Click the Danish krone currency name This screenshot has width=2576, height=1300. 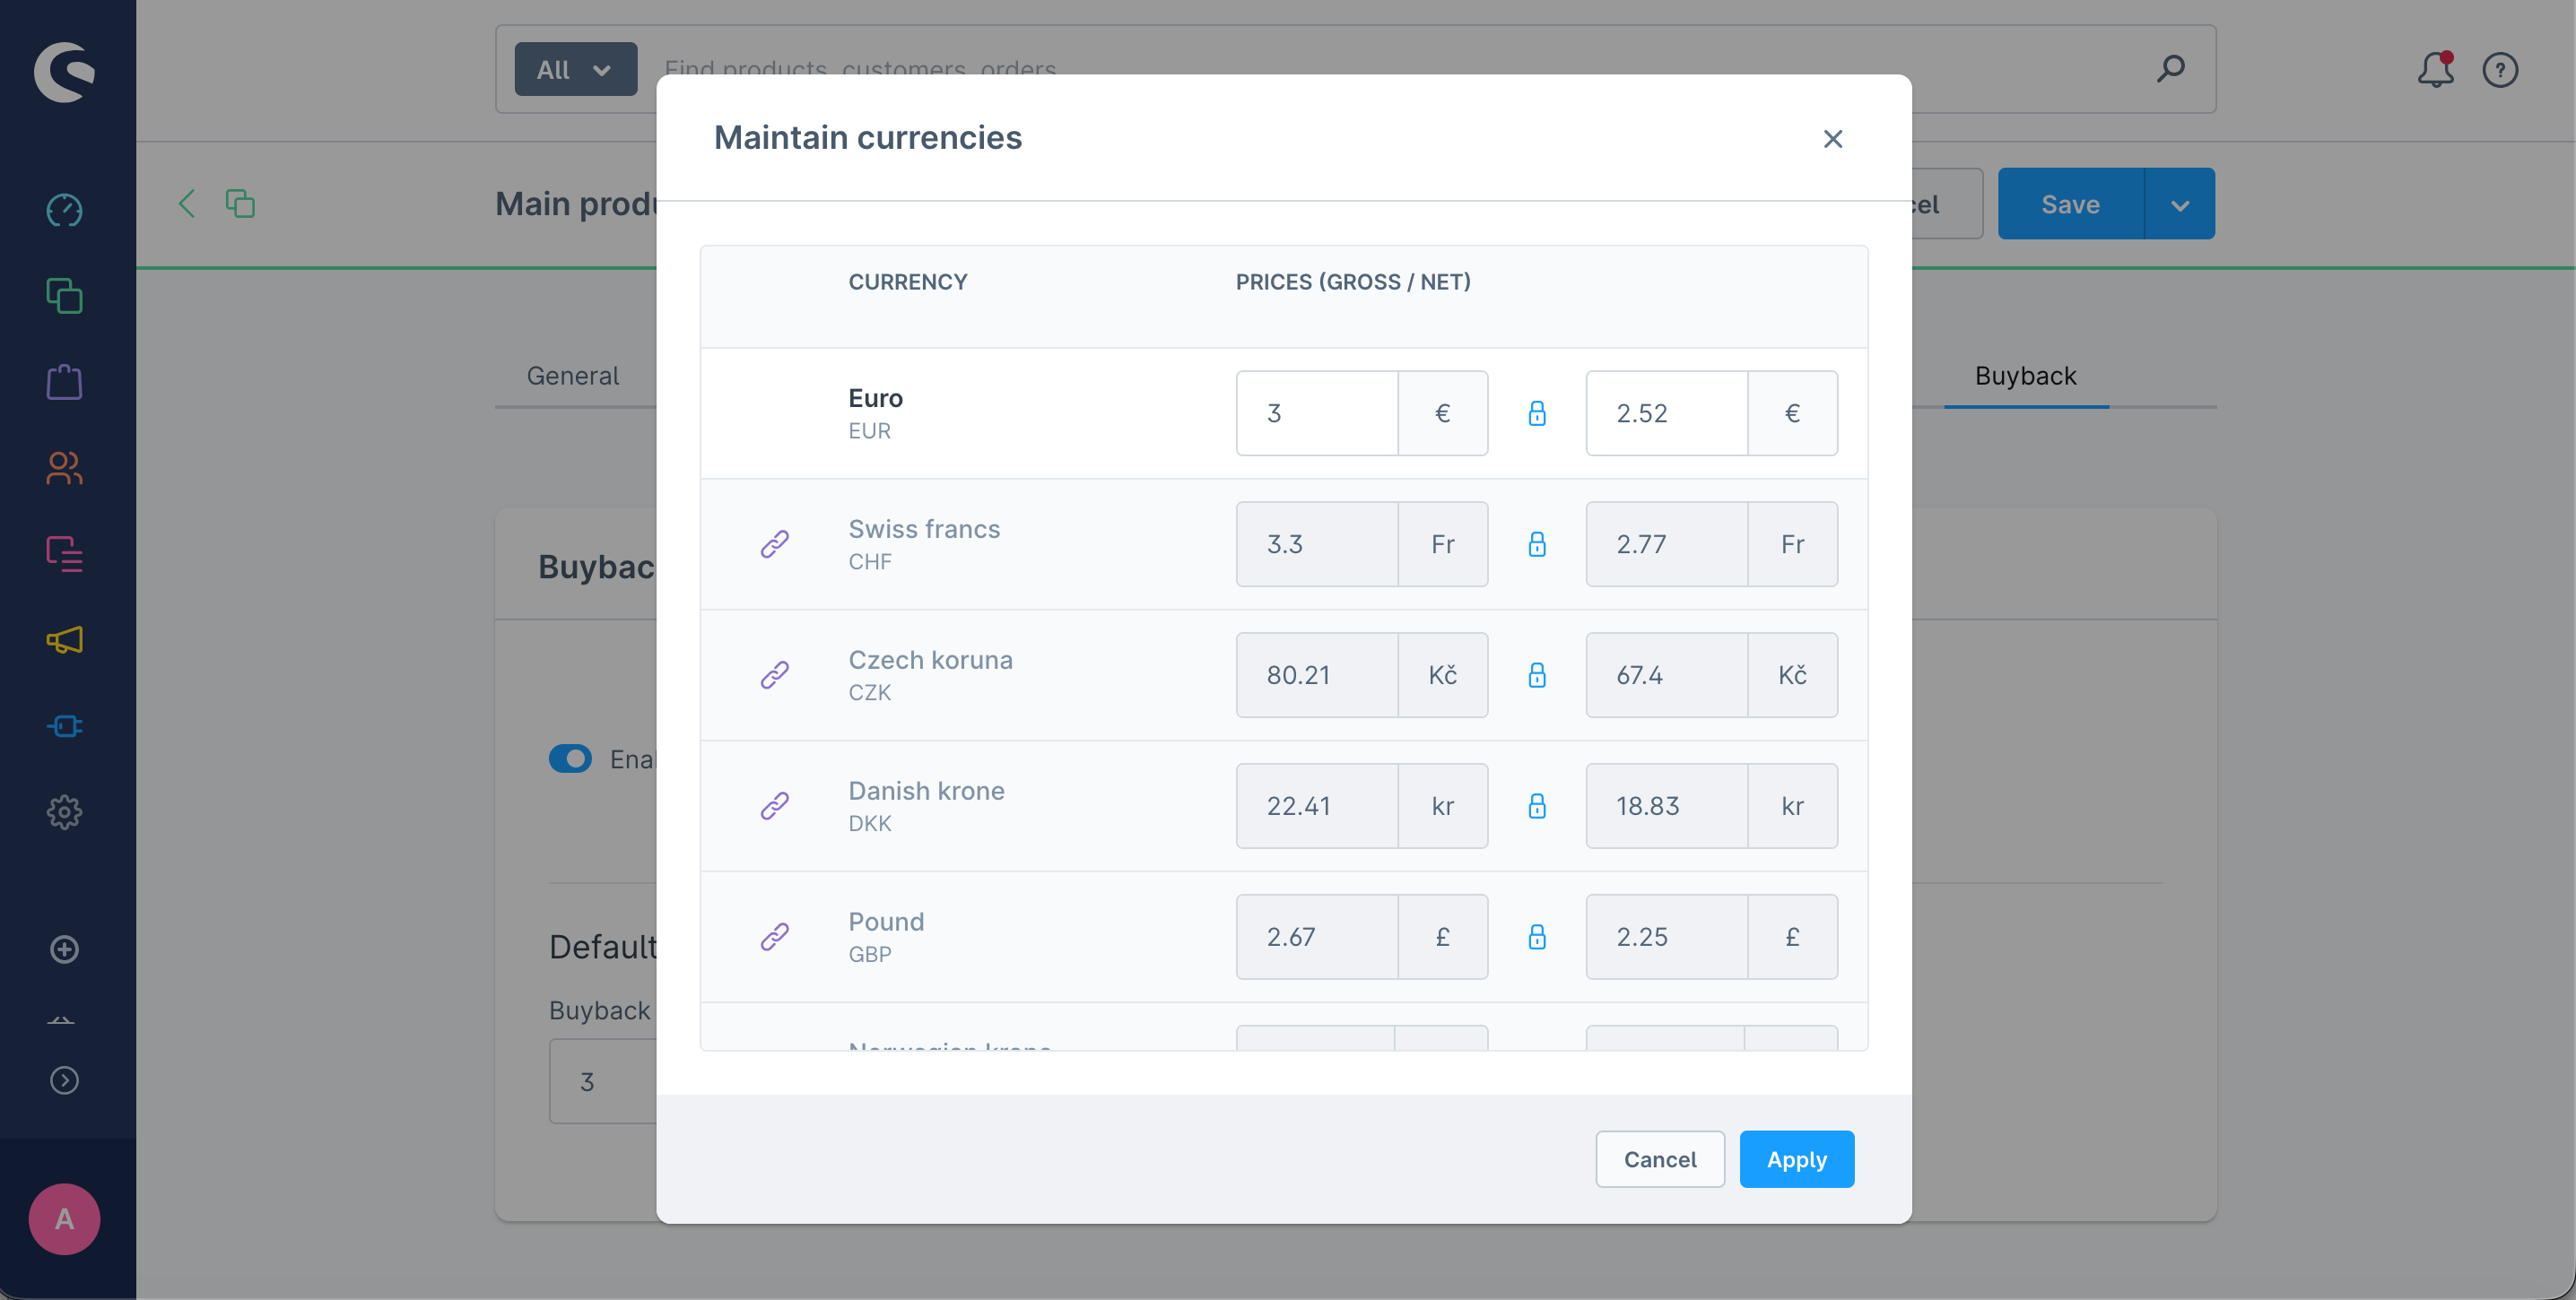(926, 792)
